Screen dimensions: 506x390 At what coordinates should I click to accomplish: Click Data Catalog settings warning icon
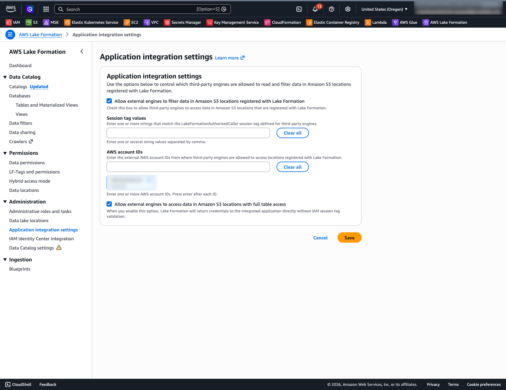pos(59,248)
